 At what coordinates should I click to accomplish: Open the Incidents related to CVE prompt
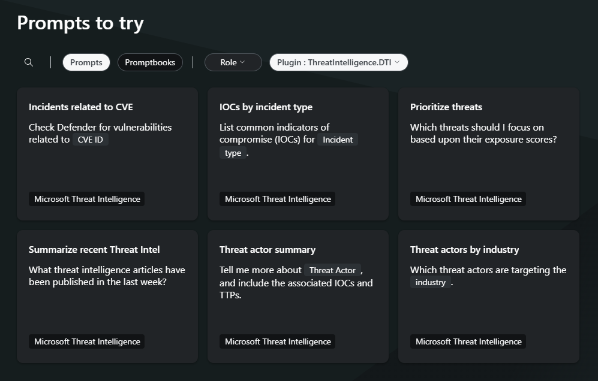[107, 154]
